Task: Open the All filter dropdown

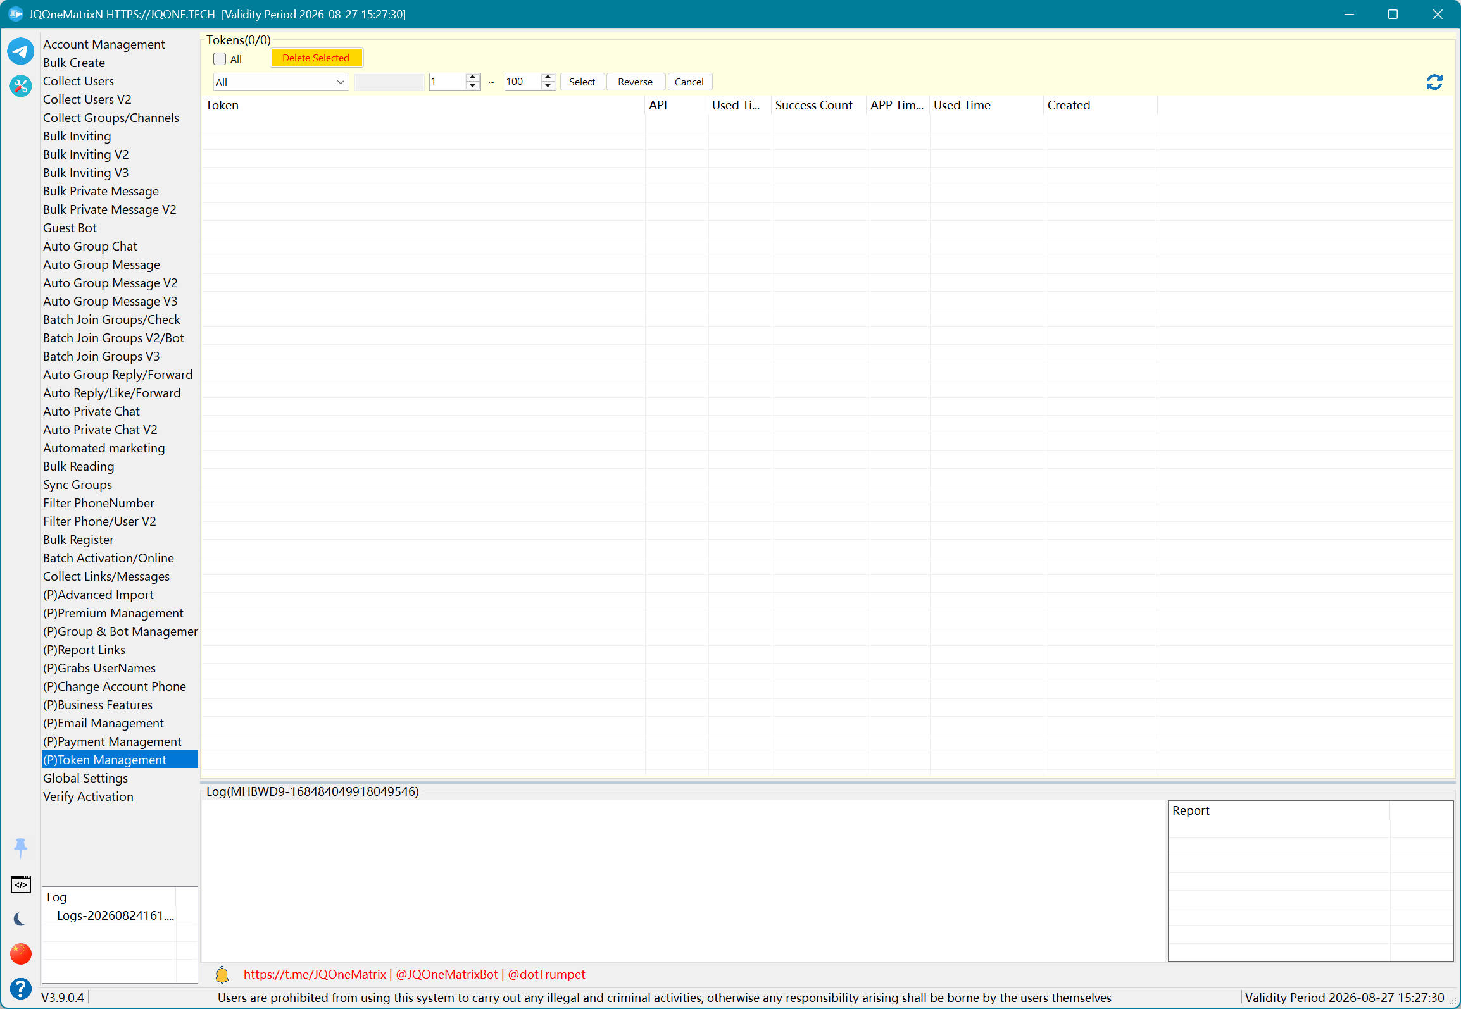Action: (281, 82)
